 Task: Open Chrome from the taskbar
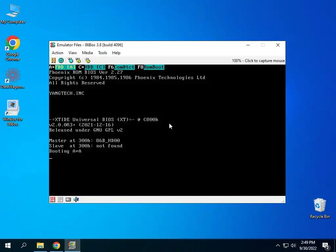coord(56,245)
